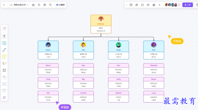Select the Kate card

click(x=83, y=69)
